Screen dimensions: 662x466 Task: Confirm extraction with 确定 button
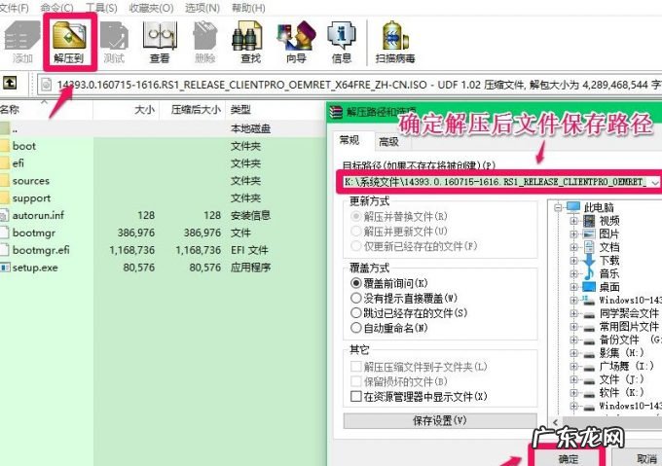[x=568, y=457]
